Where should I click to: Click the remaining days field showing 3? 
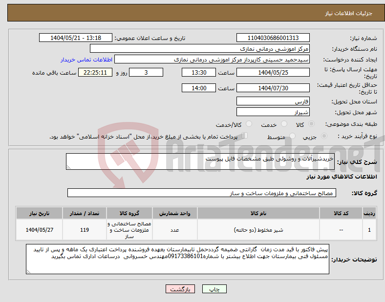(146, 72)
